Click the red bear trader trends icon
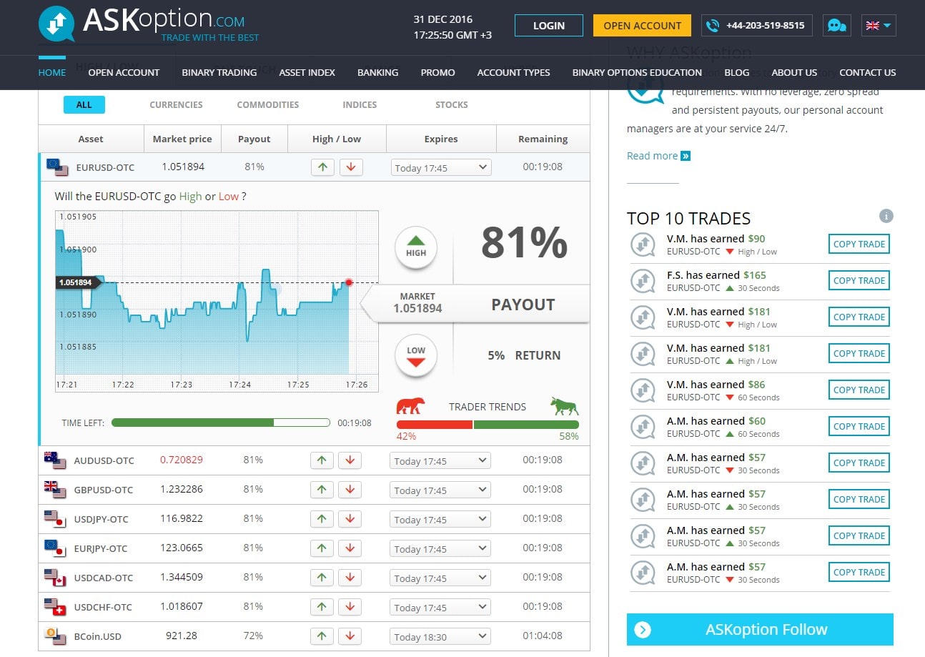This screenshot has width=925, height=657. (x=410, y=406)
